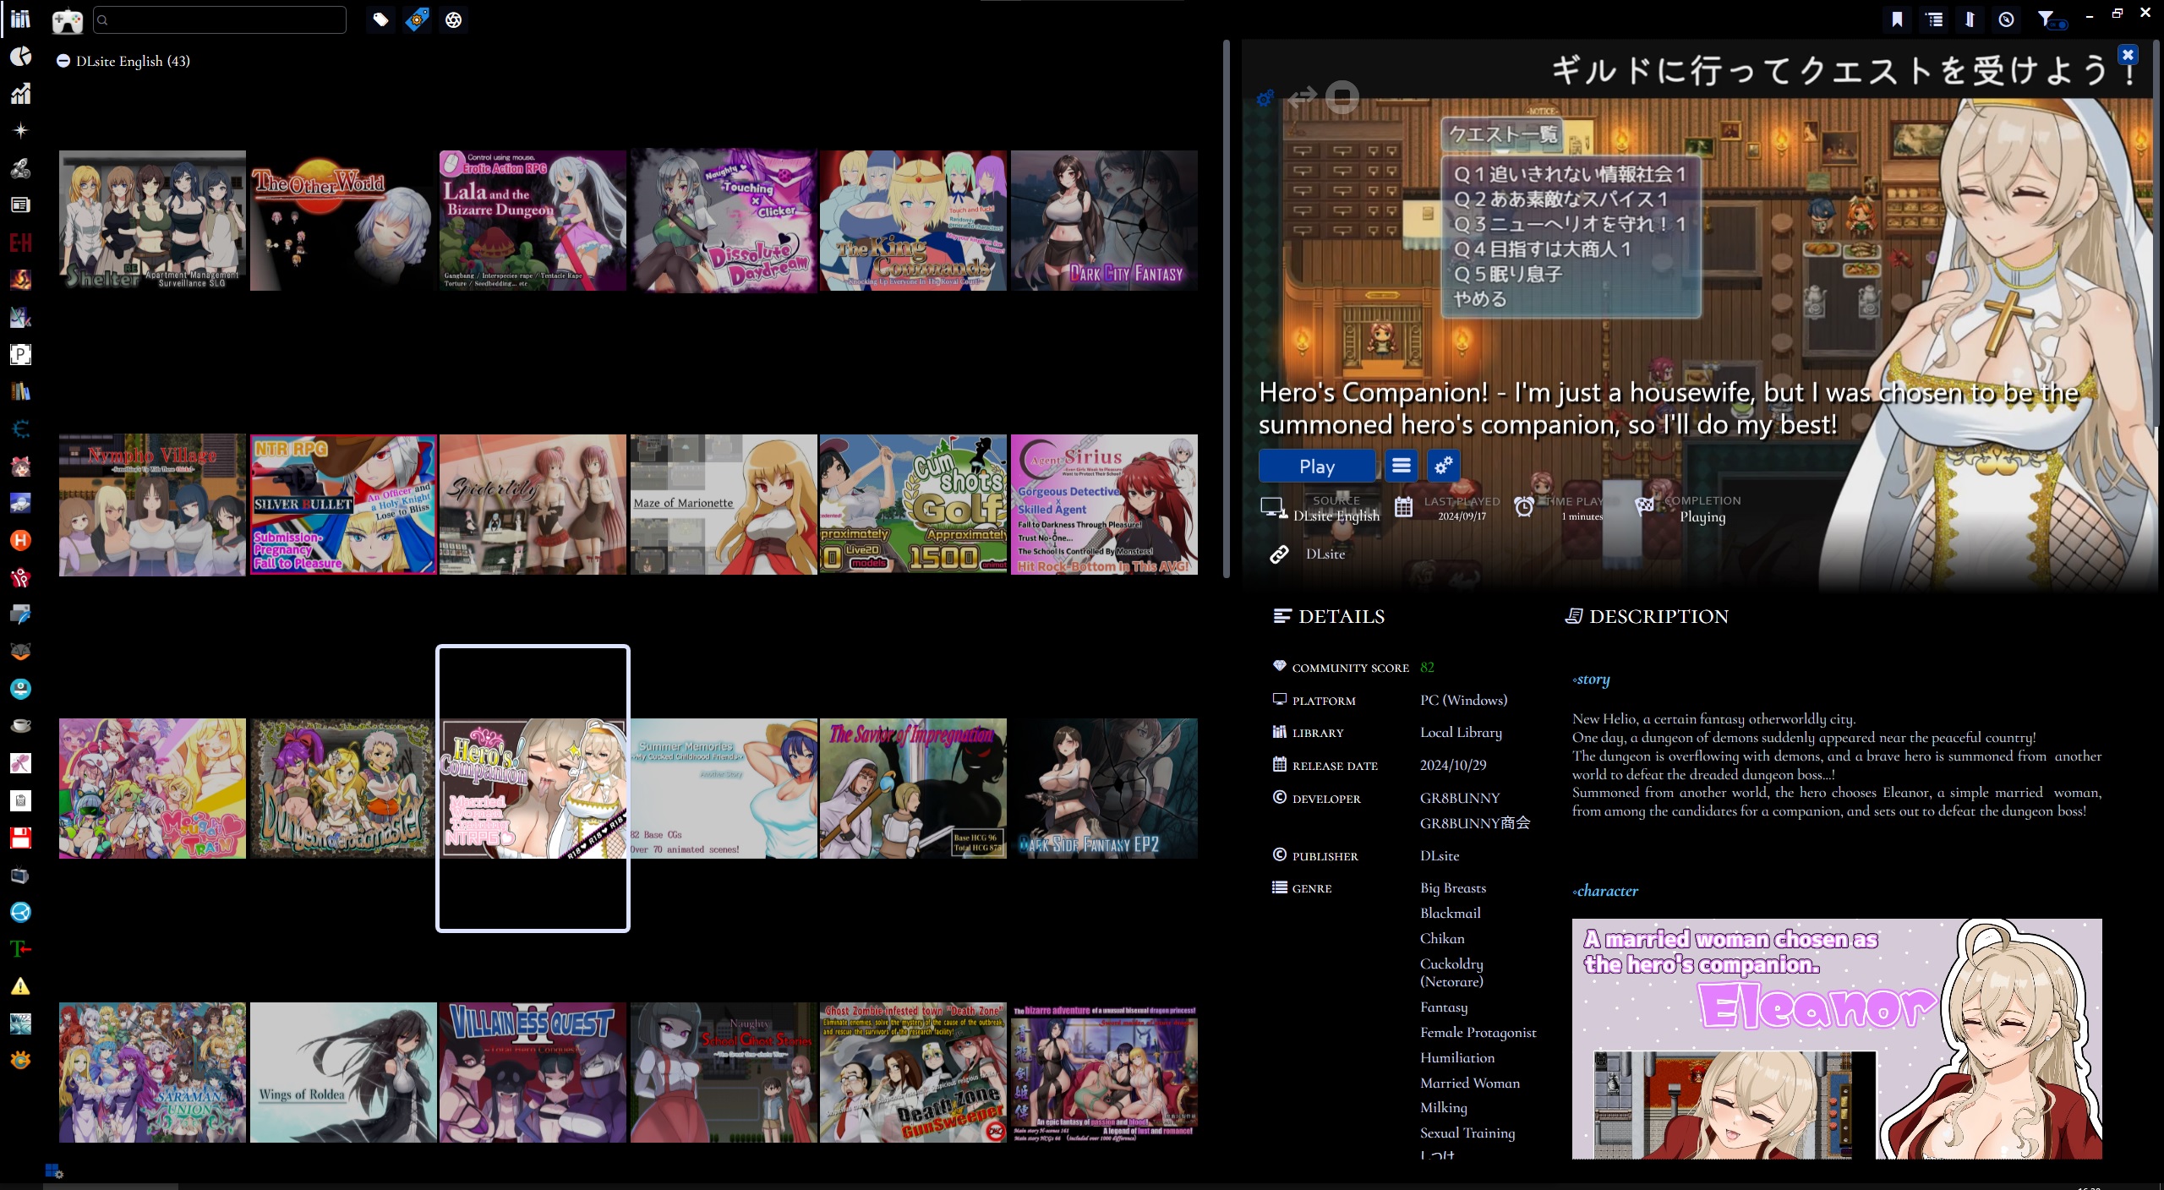This screenshot has width=2164, height=1190.
Task: Click publisher value DLsite
Action: [x=1440, y=855]
